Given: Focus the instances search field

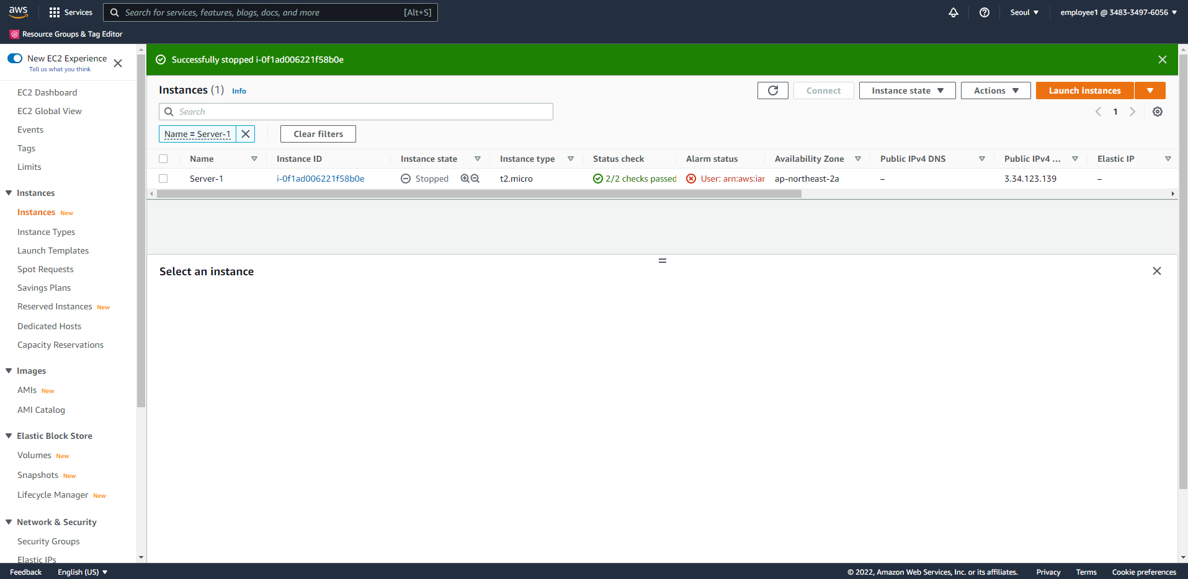Looking at the screenshot, I should coord(355,112).
